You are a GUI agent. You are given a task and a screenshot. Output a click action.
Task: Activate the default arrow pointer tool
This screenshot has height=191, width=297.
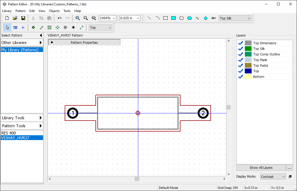[x=7, y=27]
